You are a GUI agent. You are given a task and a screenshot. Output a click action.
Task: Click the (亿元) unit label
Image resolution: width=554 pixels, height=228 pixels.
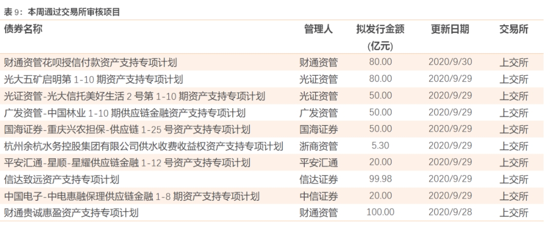pyautogui.click(x=380, y=46)
